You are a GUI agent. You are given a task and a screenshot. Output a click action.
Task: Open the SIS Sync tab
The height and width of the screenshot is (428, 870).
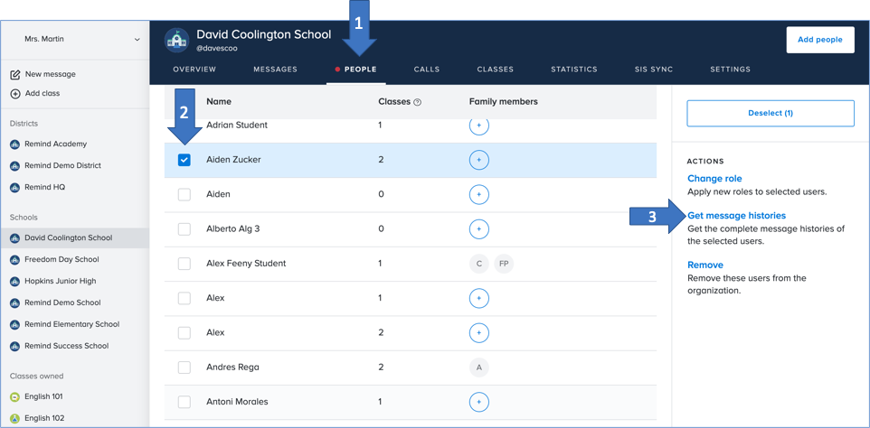pyautogui.click(x=653, y=70)
